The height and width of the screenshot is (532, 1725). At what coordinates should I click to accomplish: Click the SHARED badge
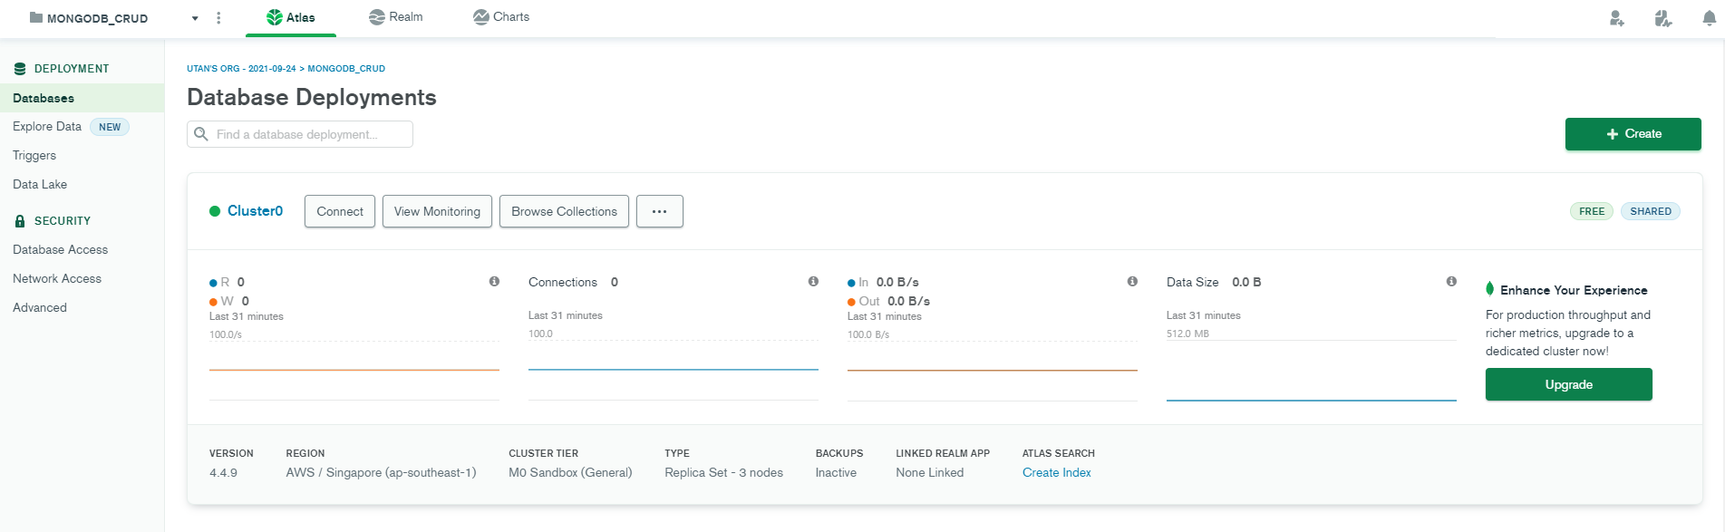click(x=1651, y=211)
